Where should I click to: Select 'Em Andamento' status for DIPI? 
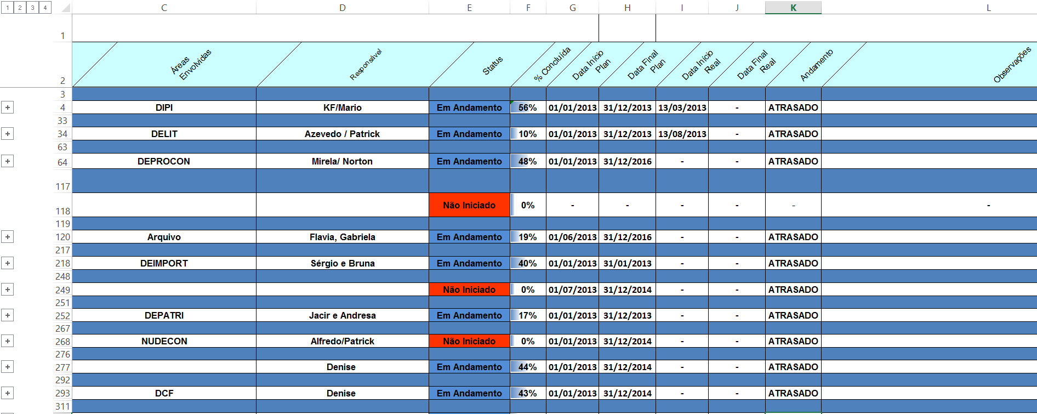[469, 107]
